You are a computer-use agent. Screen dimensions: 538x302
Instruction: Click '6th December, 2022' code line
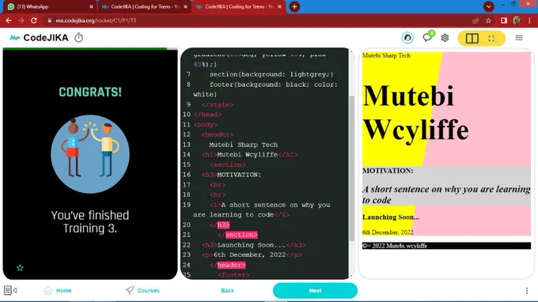(x=252, y=255)
